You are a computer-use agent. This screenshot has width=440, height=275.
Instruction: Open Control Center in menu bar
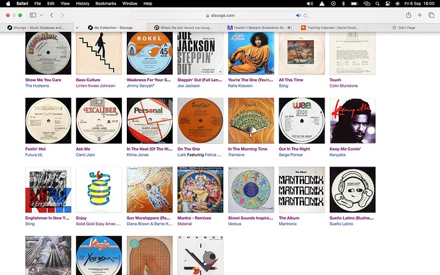coord(388,4)
